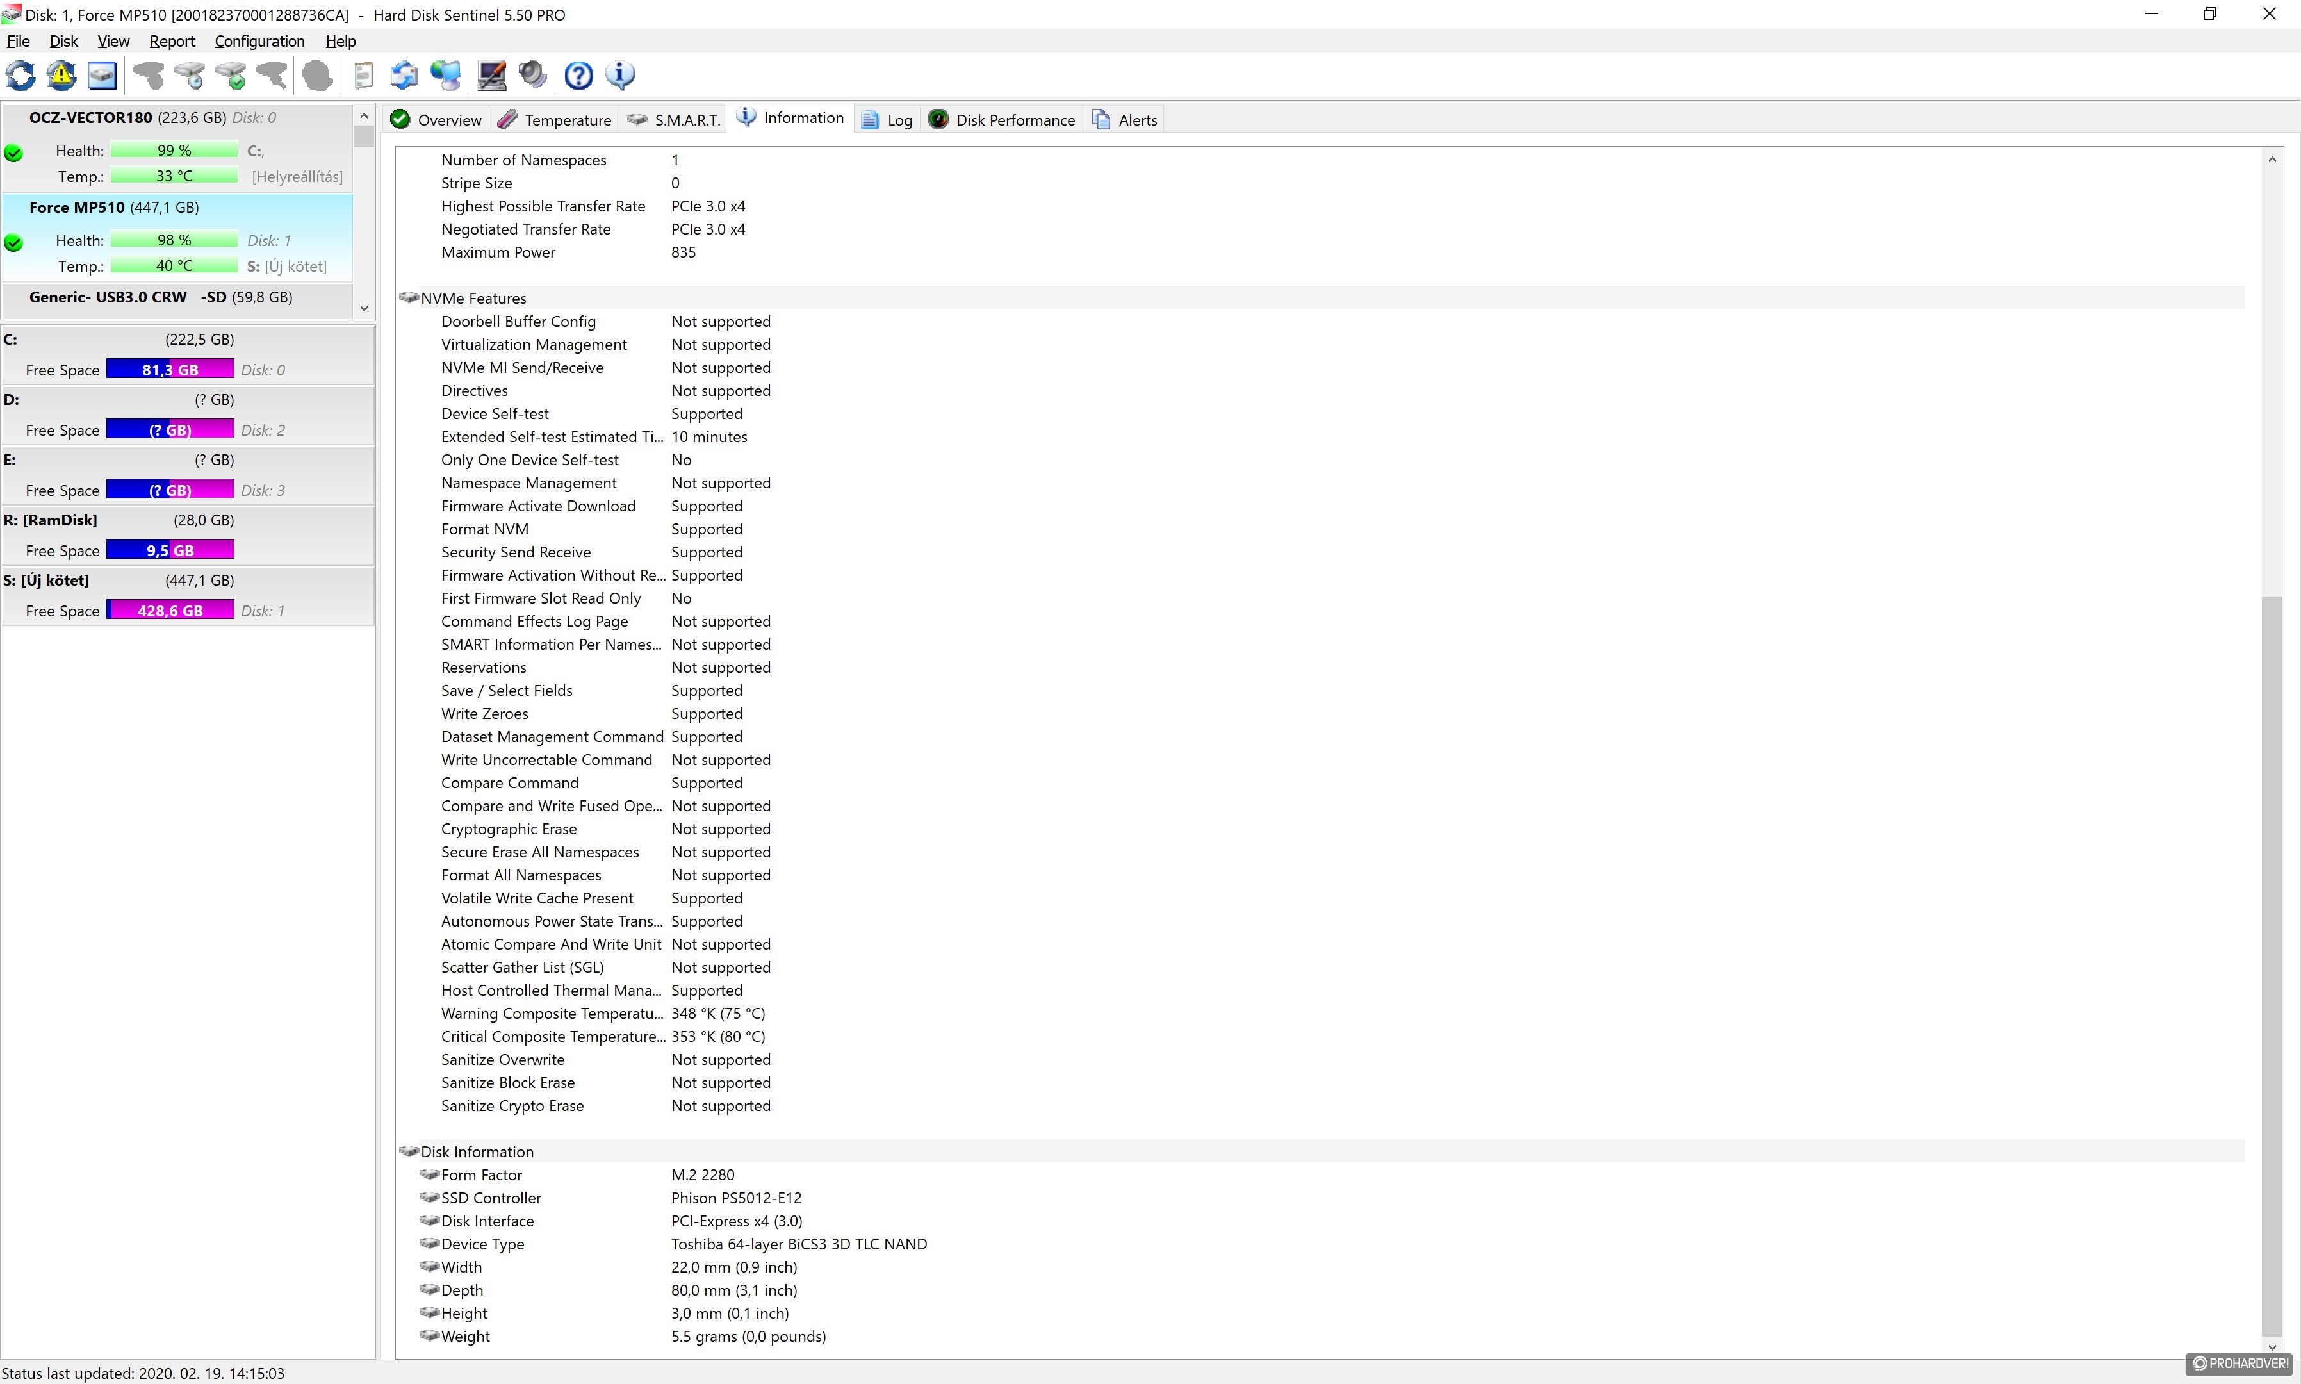Click the Phison PS5012-E12 value
Screen dimensions: 2301x1384
(x=735, y=1198)
